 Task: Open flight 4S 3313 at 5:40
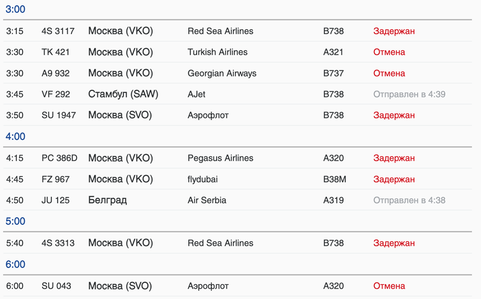[58, 243]
